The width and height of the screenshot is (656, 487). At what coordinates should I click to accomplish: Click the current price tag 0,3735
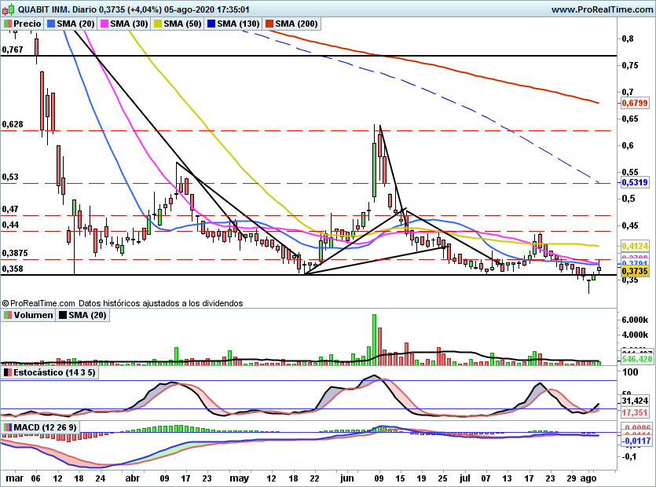634,270
